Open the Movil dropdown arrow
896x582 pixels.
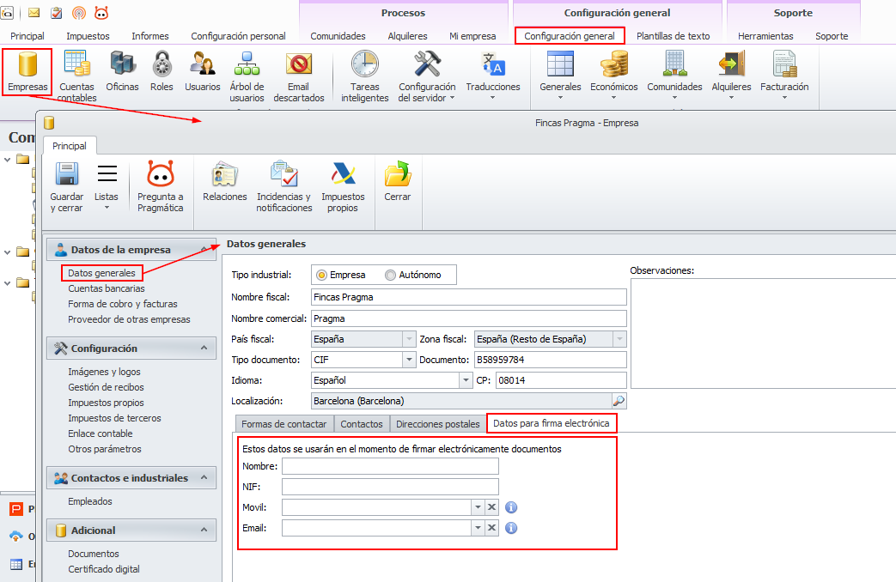[x=478, y=507]
